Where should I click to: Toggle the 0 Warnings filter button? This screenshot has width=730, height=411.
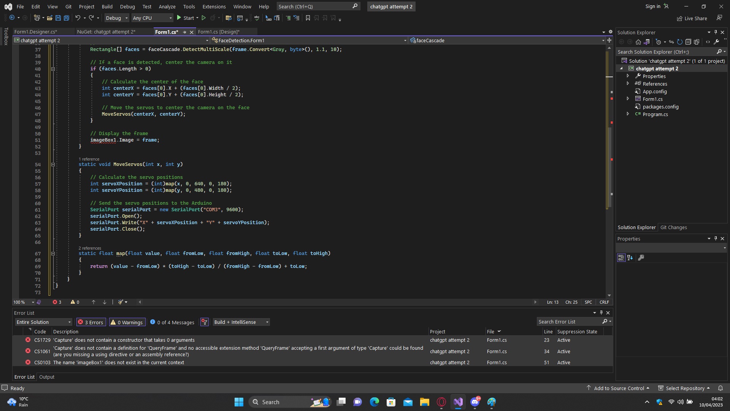127,322
